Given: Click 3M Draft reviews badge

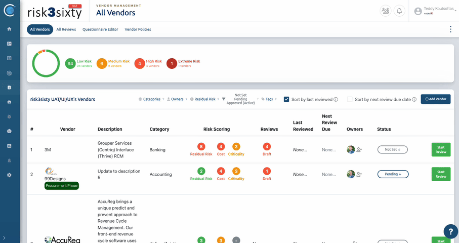Looking at the screenshot, I should 267,147.
